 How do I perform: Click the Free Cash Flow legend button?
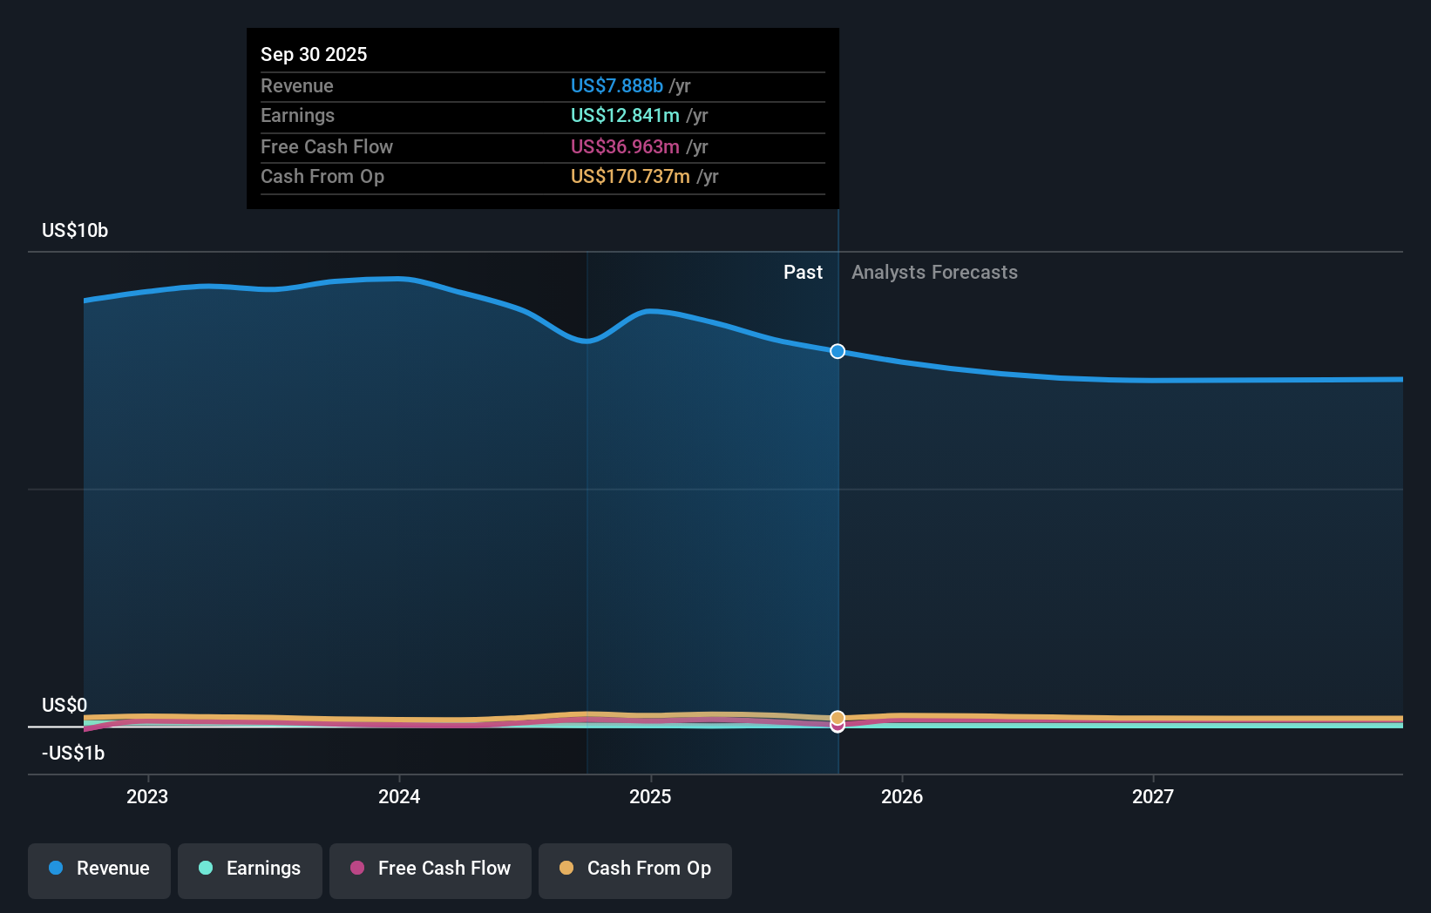pos(430,869)
